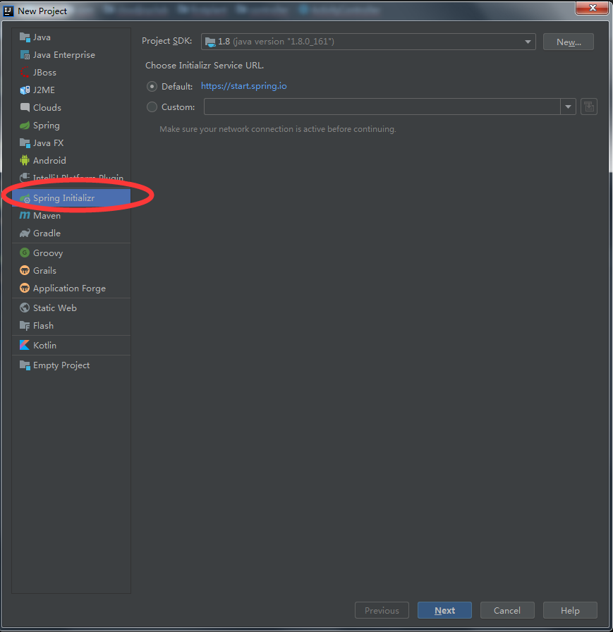Click the Static Web globe icon
Viewport: 613px width, 632px height.
pyautogui.click(x=25, y=308)
